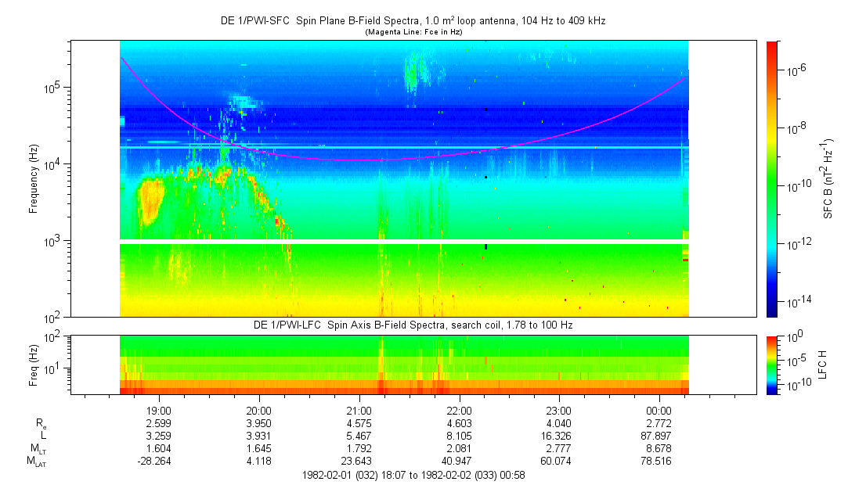Click the DE 1/PWI-LFC panel title
The height and width of the screenshot is (485, 848).
415,325
